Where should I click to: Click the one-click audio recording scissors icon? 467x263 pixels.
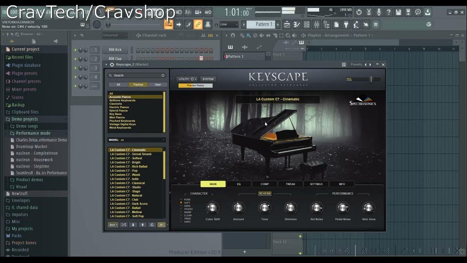(369, 12)
